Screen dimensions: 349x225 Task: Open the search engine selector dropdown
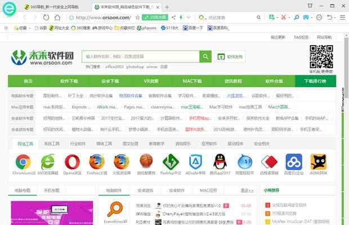202,17
